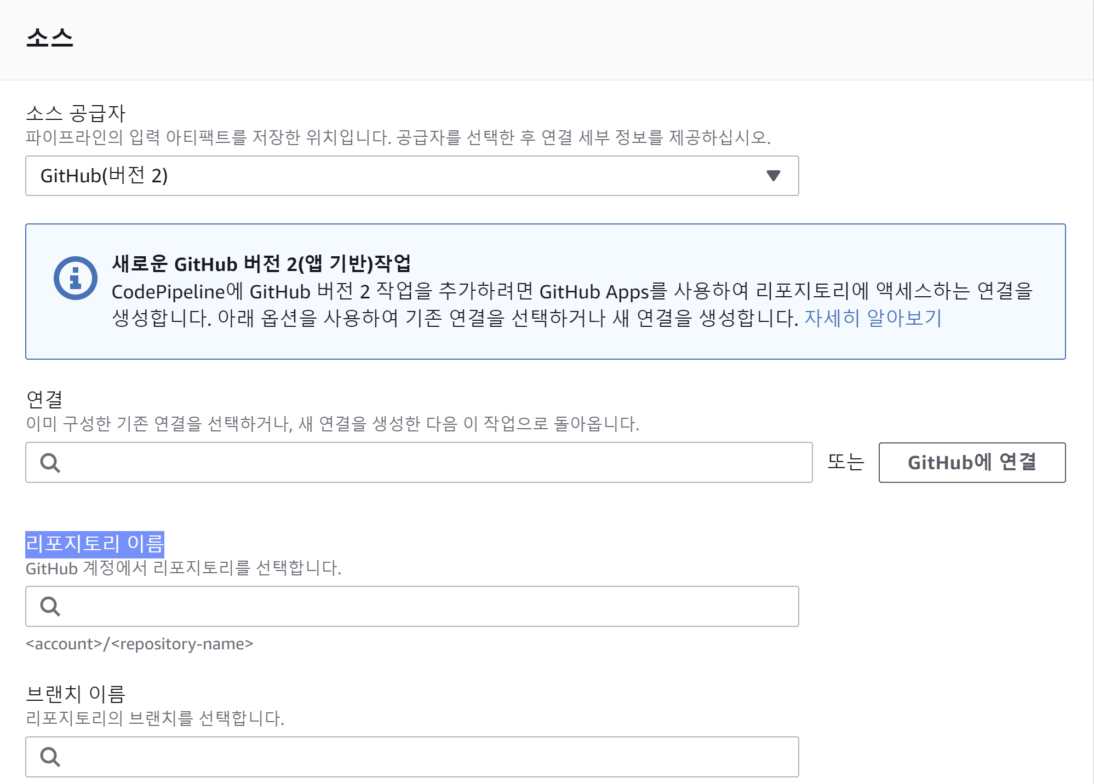
Task: Click the dropdown arrow of the source provider field
Action: coord(773,176)
